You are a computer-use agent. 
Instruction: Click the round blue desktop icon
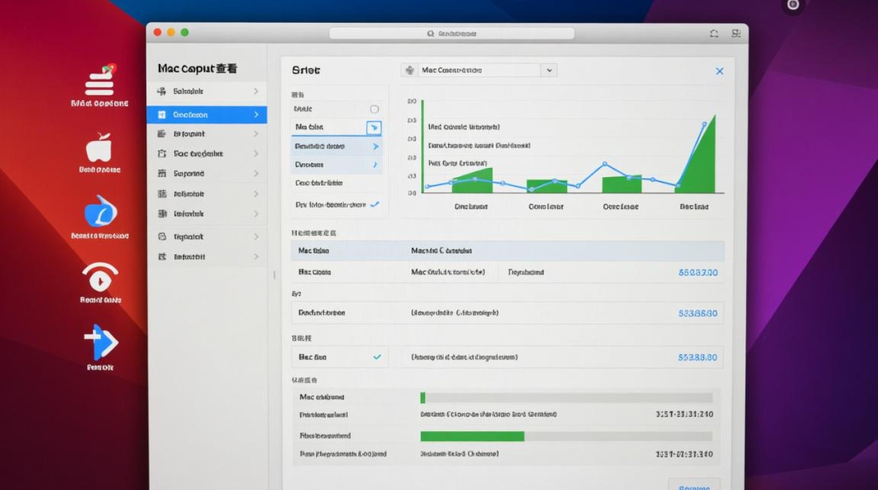[101, 212]
